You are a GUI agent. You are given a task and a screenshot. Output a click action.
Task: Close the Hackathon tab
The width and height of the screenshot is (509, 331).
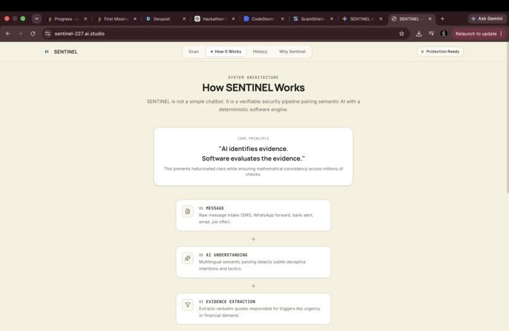233,19
